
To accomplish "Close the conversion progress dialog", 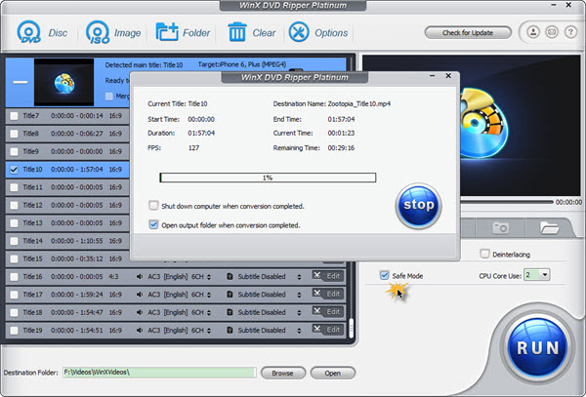I will pos(448,76).
